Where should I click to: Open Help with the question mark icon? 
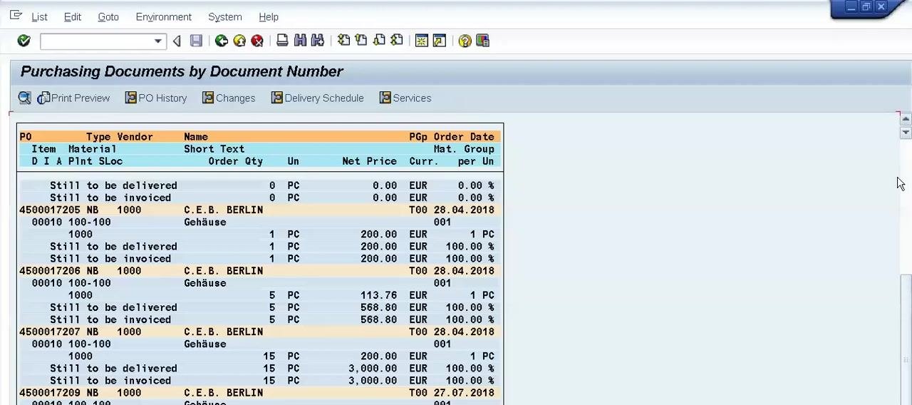tap(465, 41)
